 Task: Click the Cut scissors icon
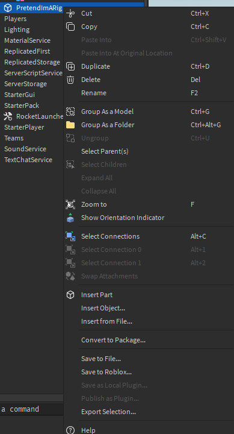pyautogui.click(x=70, y=13)
